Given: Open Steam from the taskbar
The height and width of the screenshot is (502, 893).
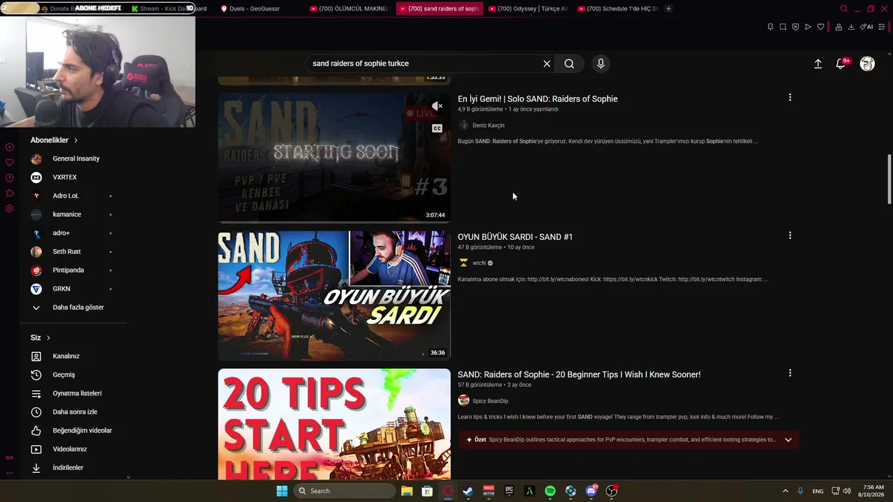Looking at the screenshot, I should click(x=468, y=491).
